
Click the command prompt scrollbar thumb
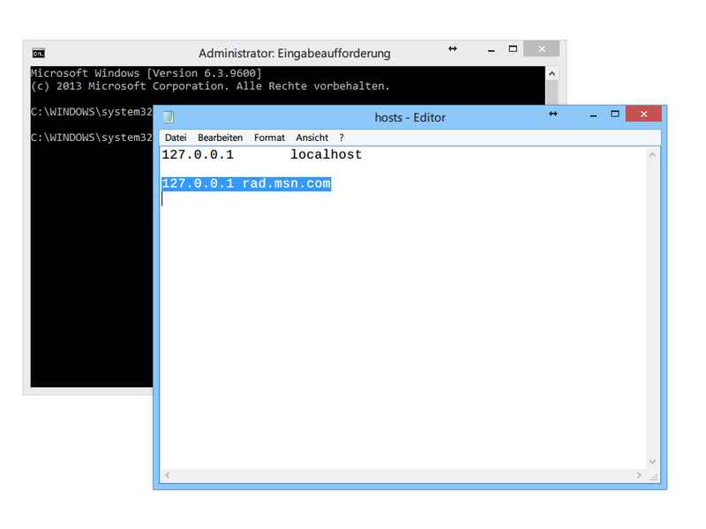click(552, 93)
